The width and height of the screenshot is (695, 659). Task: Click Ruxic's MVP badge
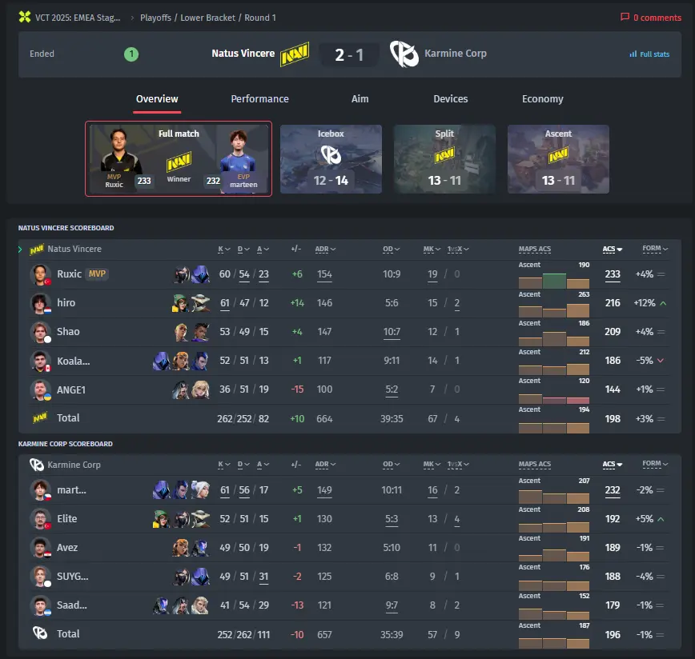click(x=97, y=274)
